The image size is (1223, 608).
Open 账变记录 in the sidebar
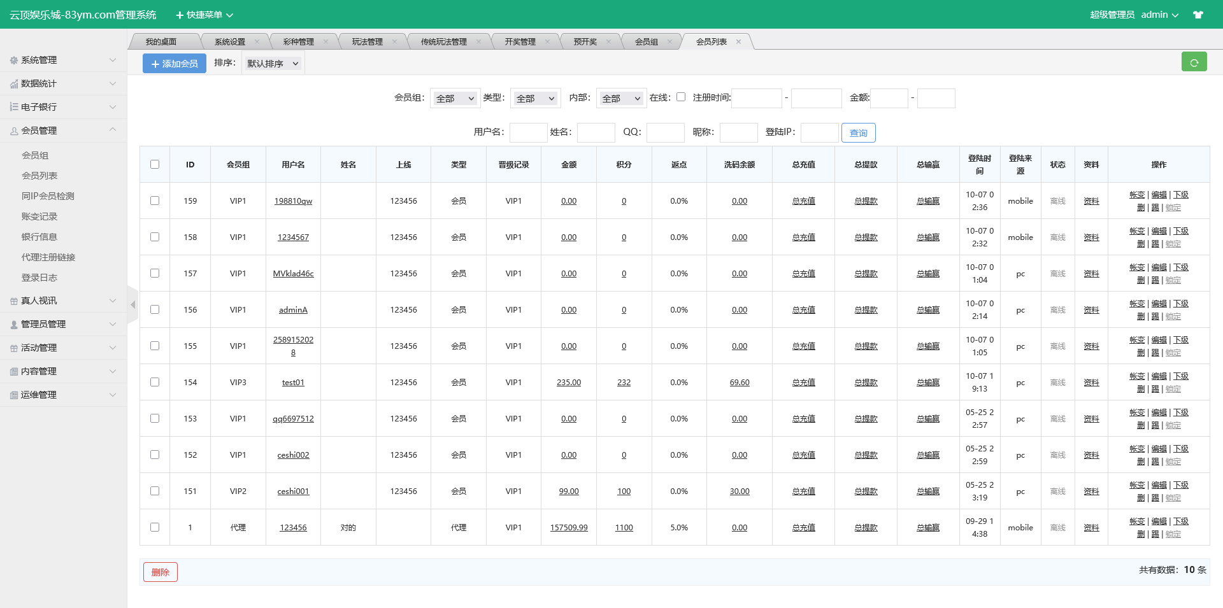(x=39, y=216)
